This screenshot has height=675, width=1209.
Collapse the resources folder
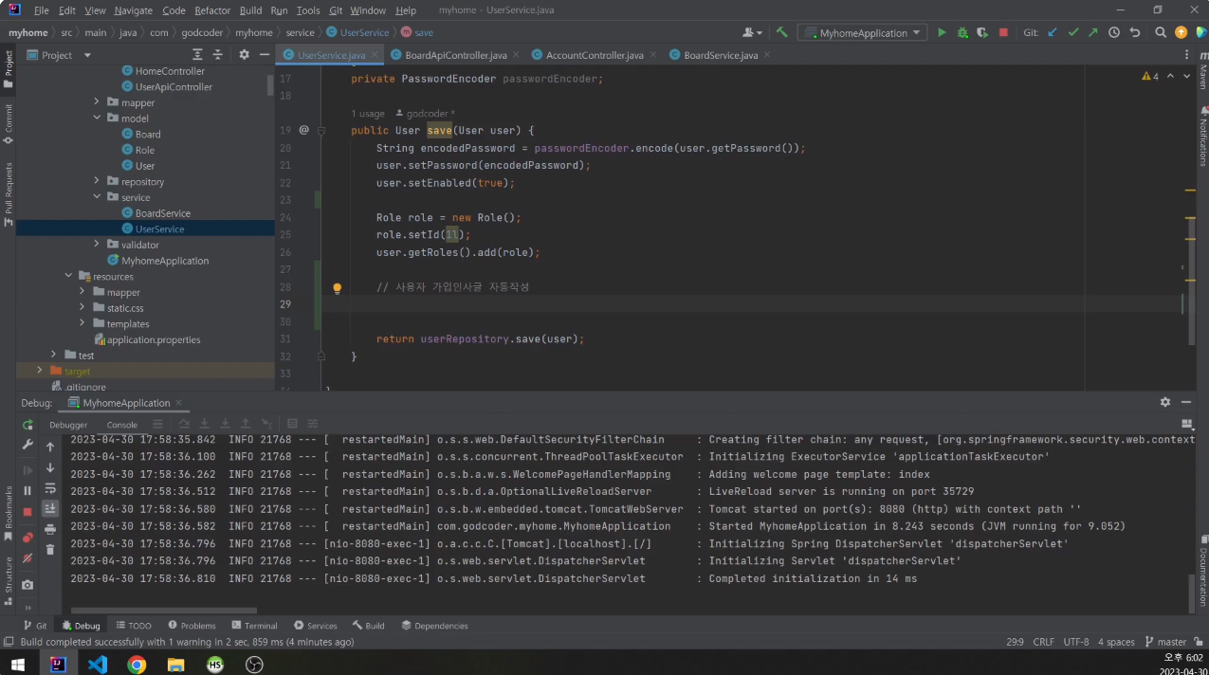(68, 276)
